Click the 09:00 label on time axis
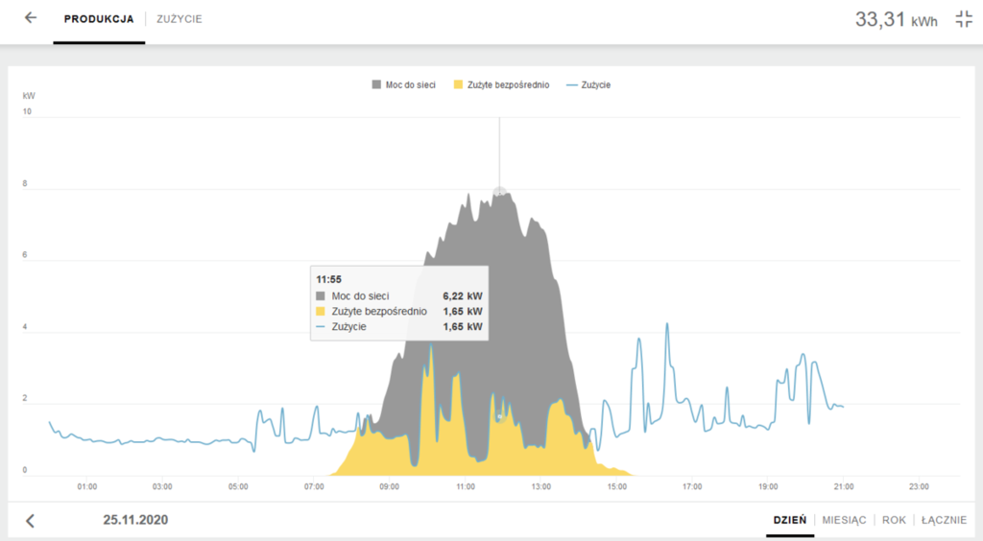The height and width of the screenshot is (541, 983). 389,487
